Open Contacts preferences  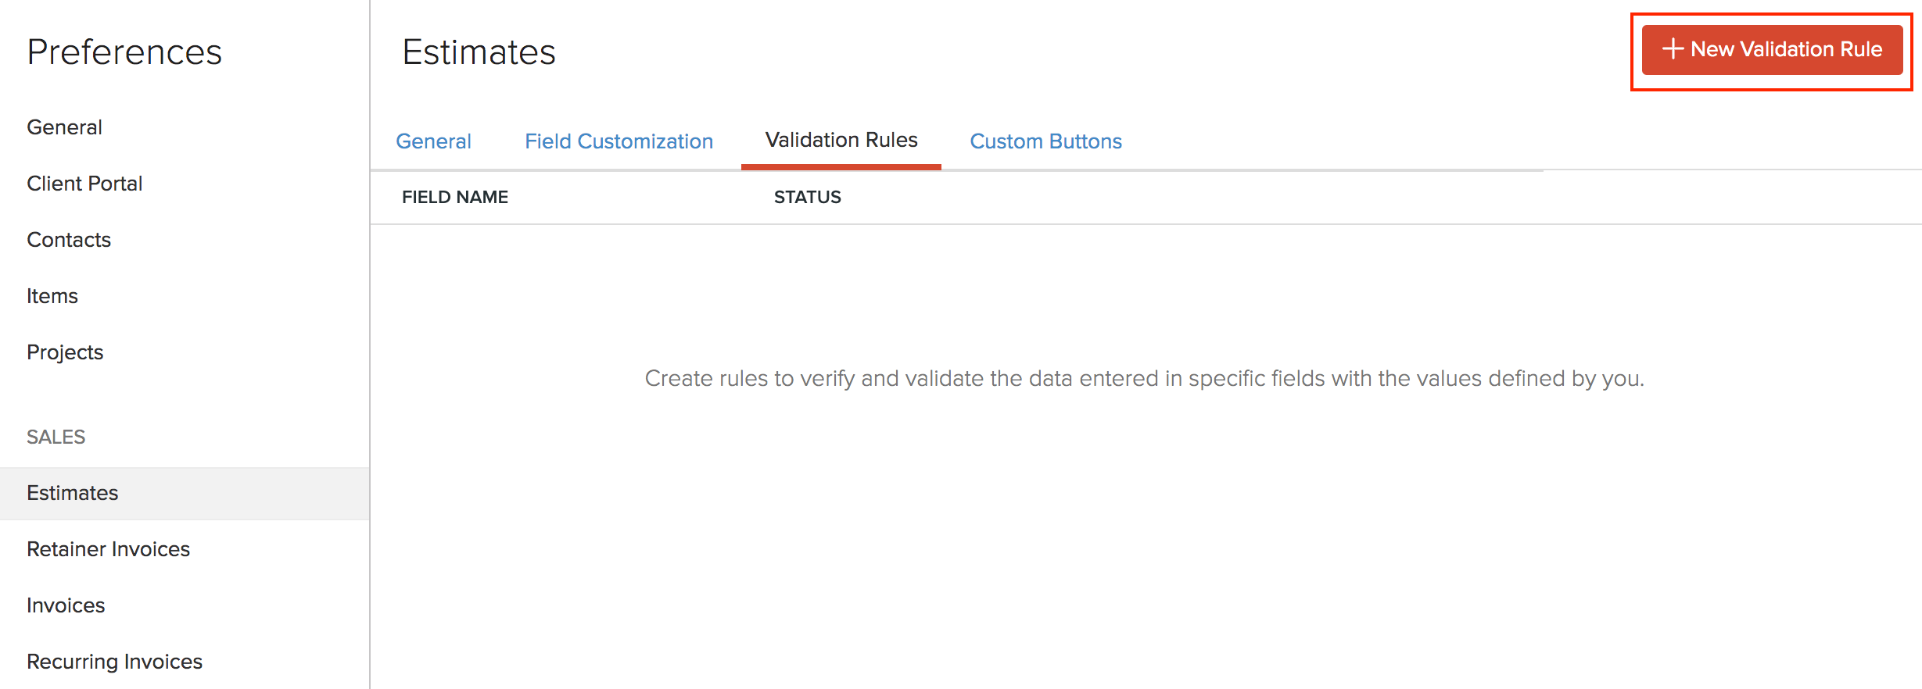69,239
